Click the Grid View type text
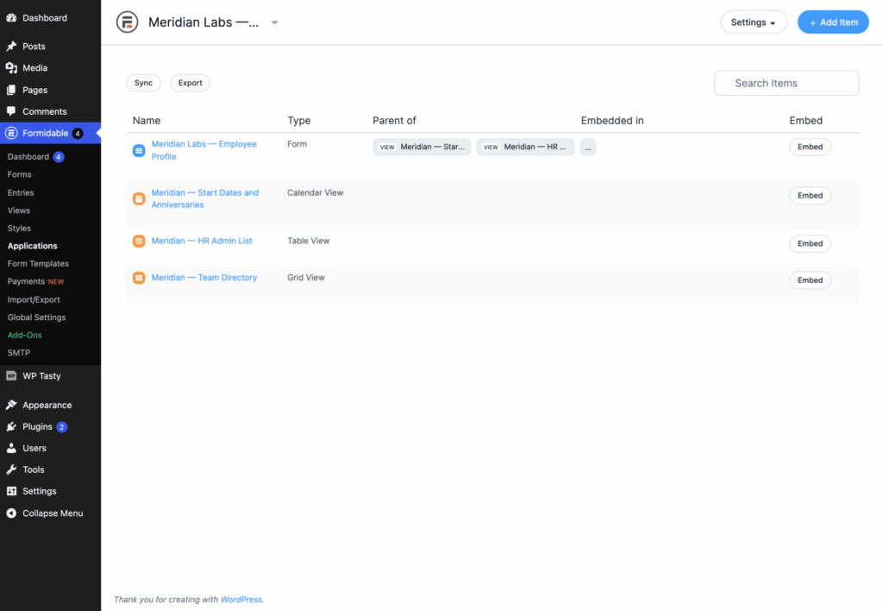 (x=306, y=277)
